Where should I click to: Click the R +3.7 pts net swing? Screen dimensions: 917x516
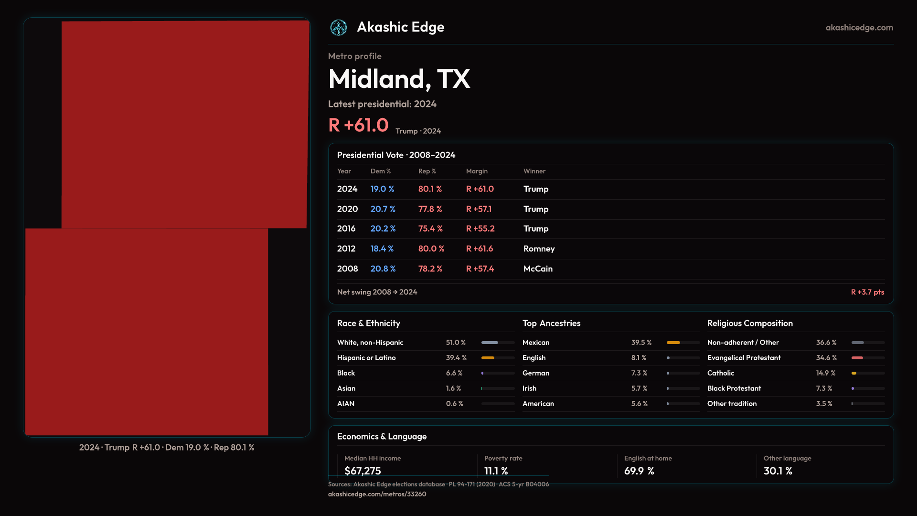click(867, 292)
